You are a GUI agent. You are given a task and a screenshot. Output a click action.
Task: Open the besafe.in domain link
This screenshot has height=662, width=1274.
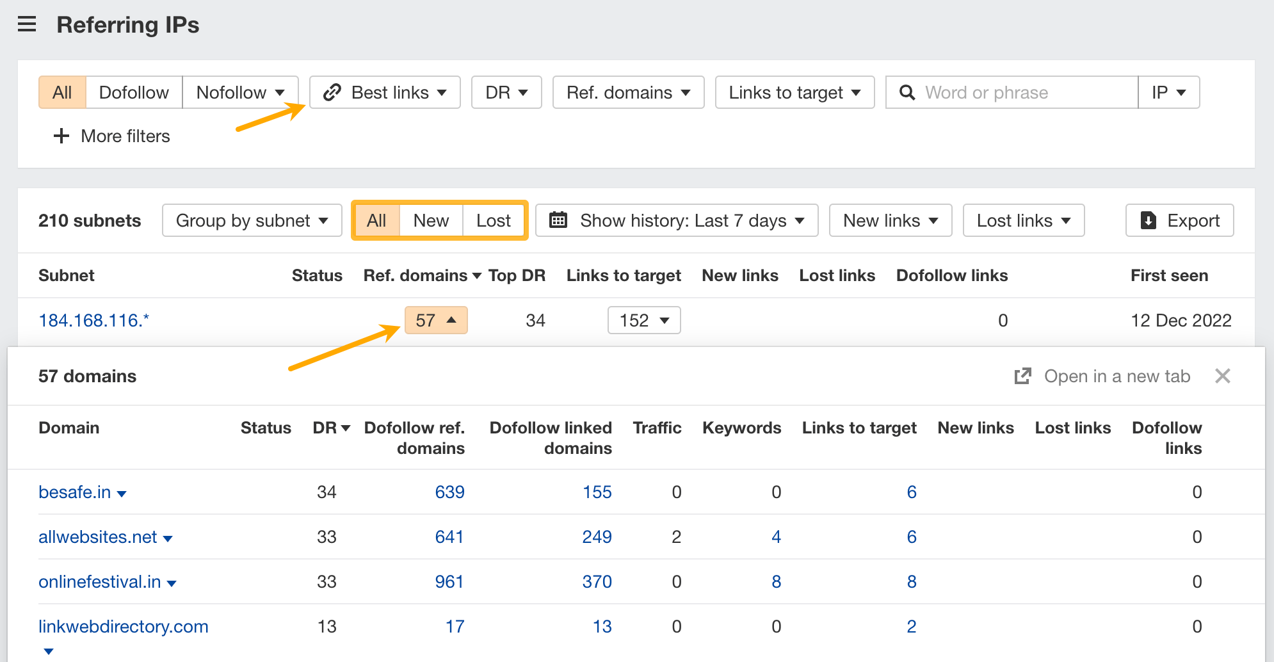(x=74, y=492)
